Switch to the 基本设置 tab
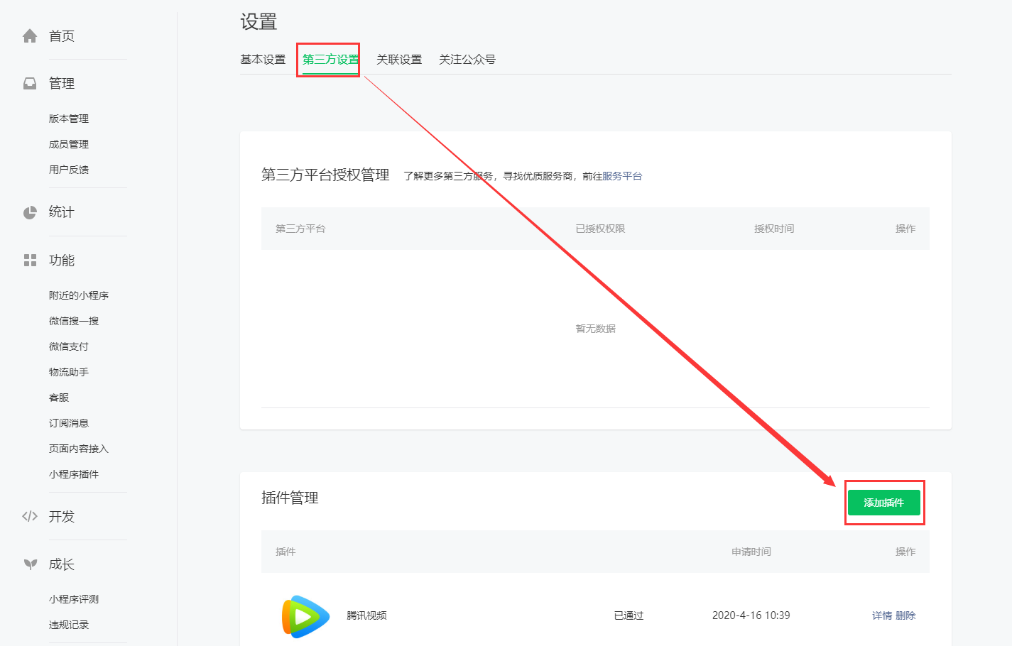 (263, 60)
